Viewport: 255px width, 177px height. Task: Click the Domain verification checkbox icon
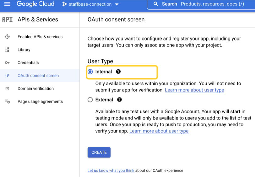(7, 88)
